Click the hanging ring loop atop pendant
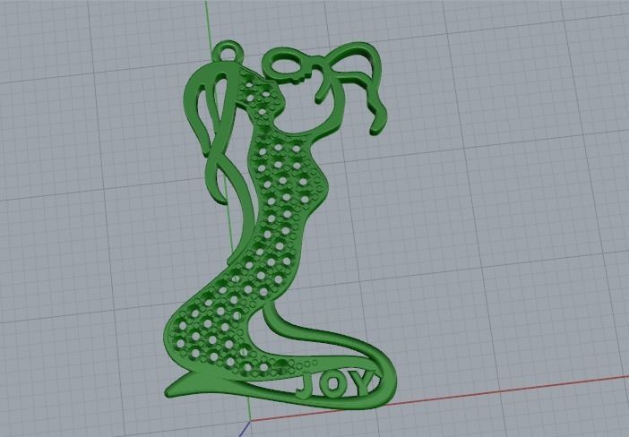 [x=229, y=51]
